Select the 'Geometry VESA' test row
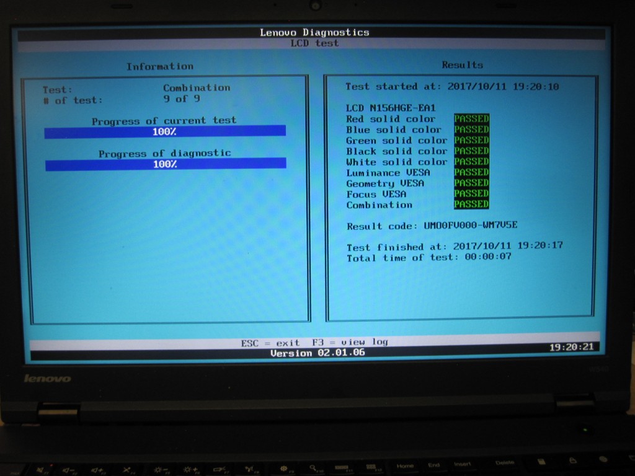This screenshot has height=476, width=635. (x=417, y=183)
